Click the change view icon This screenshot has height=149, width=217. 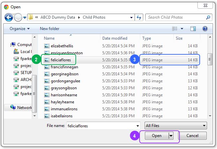[175, 29]
